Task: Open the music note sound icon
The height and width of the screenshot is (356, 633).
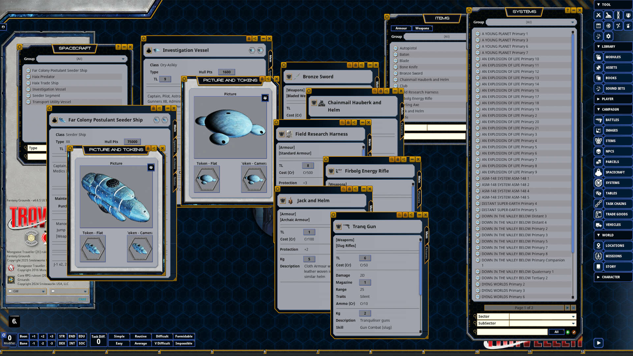Action: tap(598, 36)
